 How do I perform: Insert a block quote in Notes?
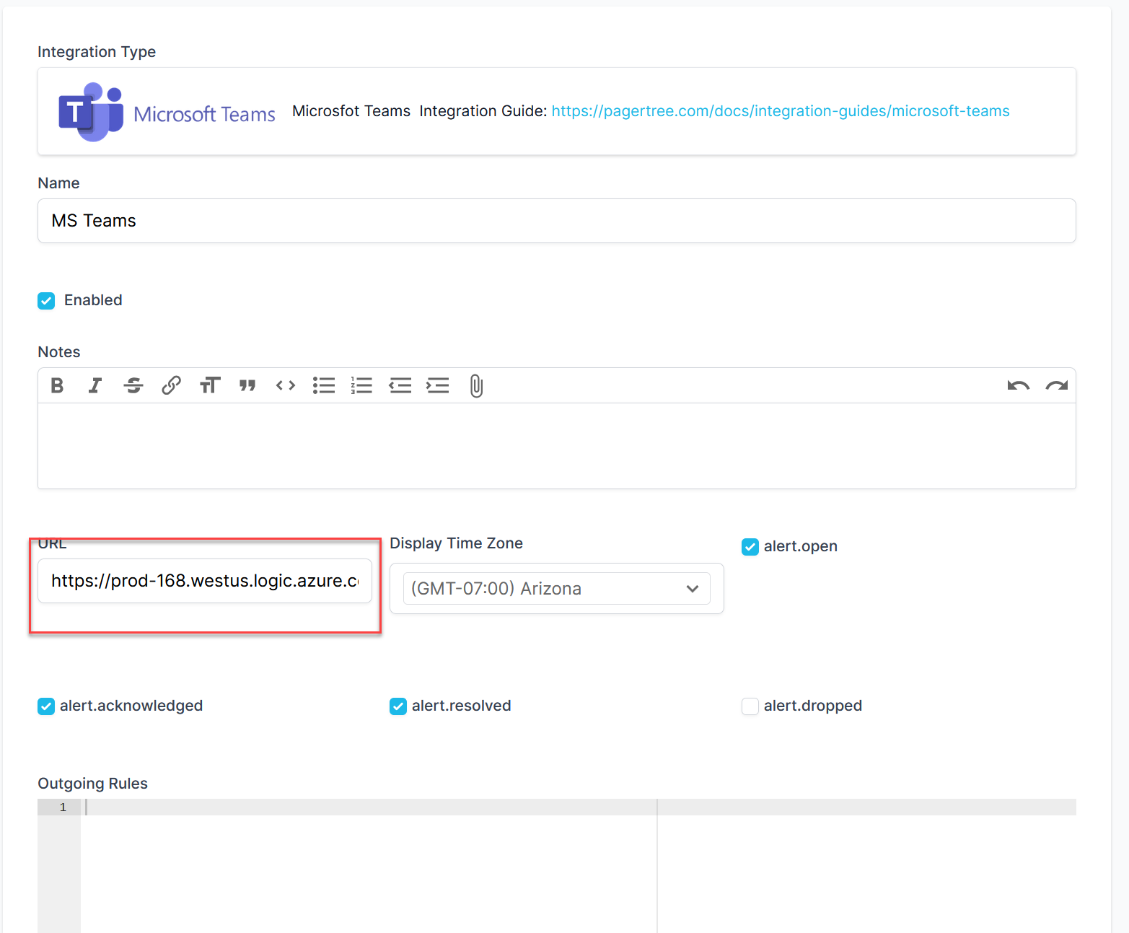(x=247, y=386)
